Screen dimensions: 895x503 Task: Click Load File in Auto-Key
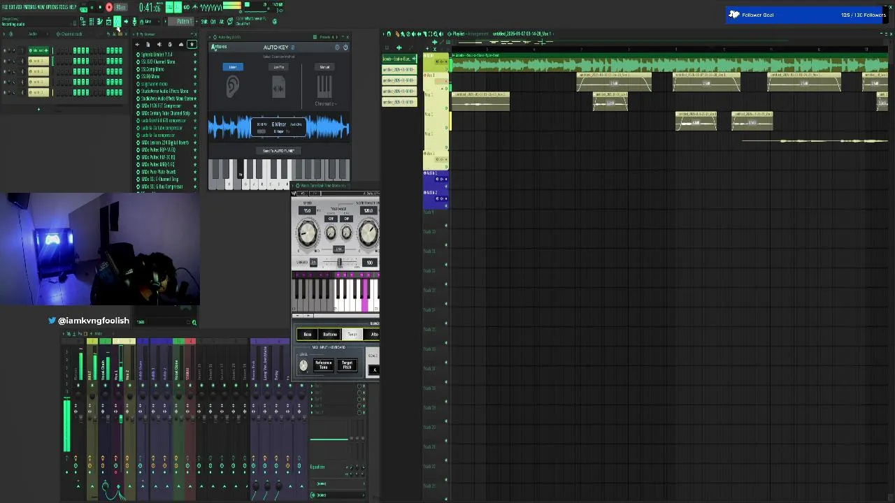[x=278, y=67]
